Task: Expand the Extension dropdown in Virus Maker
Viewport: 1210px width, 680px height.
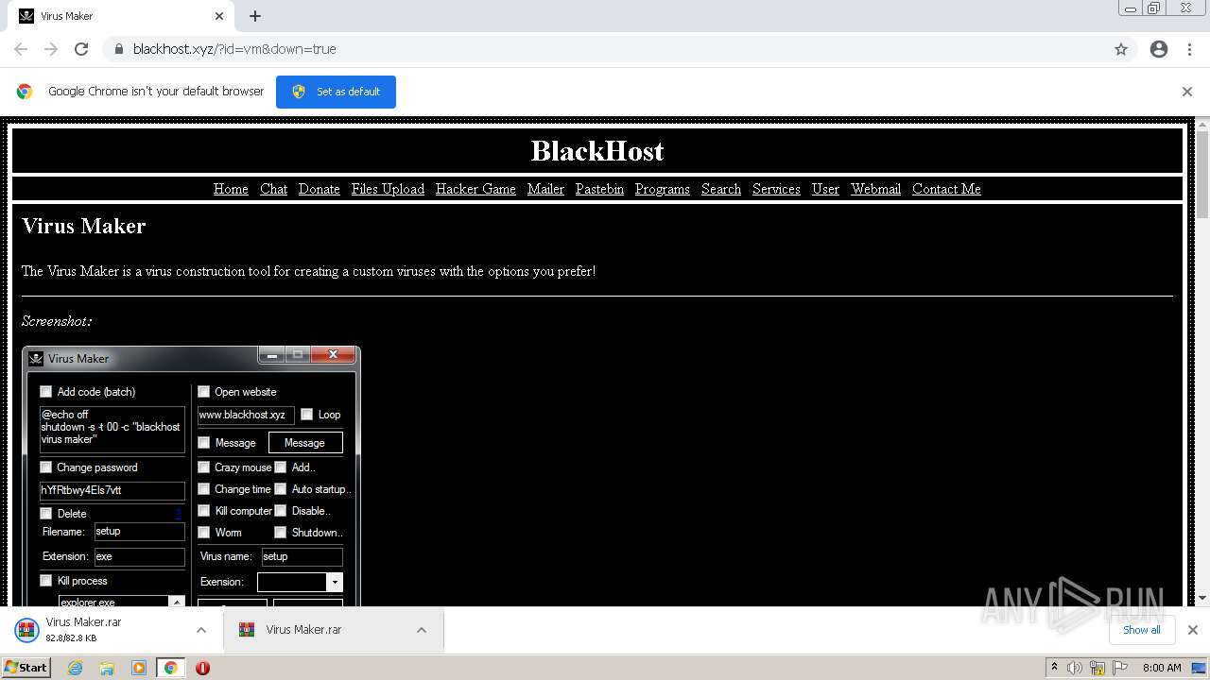Action: pyautogui.click(x=334, y=582)
